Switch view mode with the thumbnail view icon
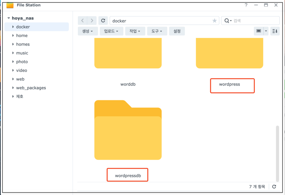The height and width of the screenshot is (195, 285). click(259, 31)
